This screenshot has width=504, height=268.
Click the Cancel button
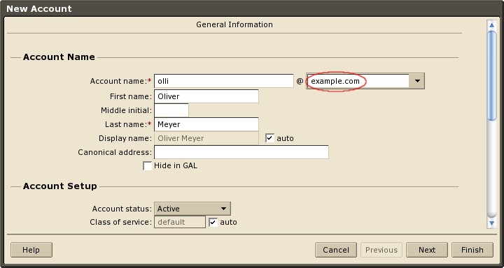(x=336, y=250)
